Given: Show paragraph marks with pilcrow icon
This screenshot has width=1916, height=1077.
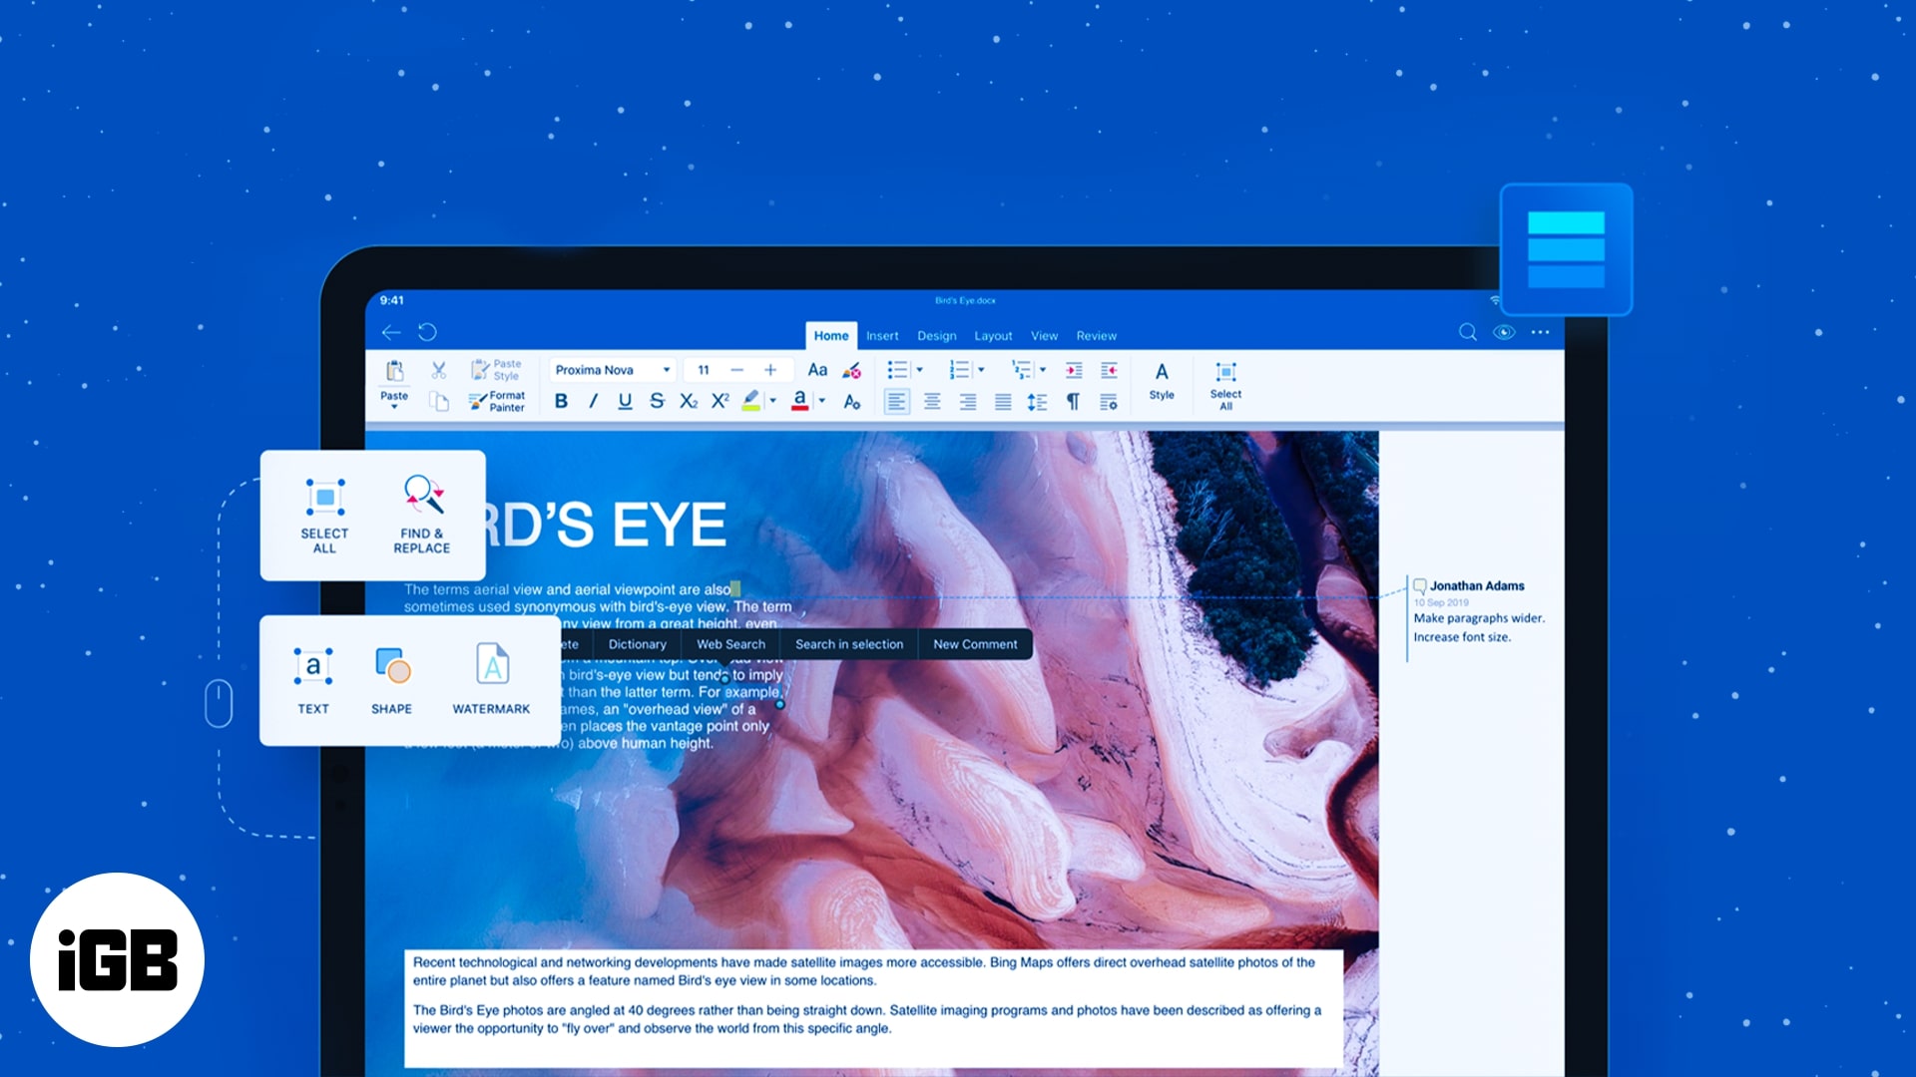Looking at the screenshot, I should [1073, 401].
